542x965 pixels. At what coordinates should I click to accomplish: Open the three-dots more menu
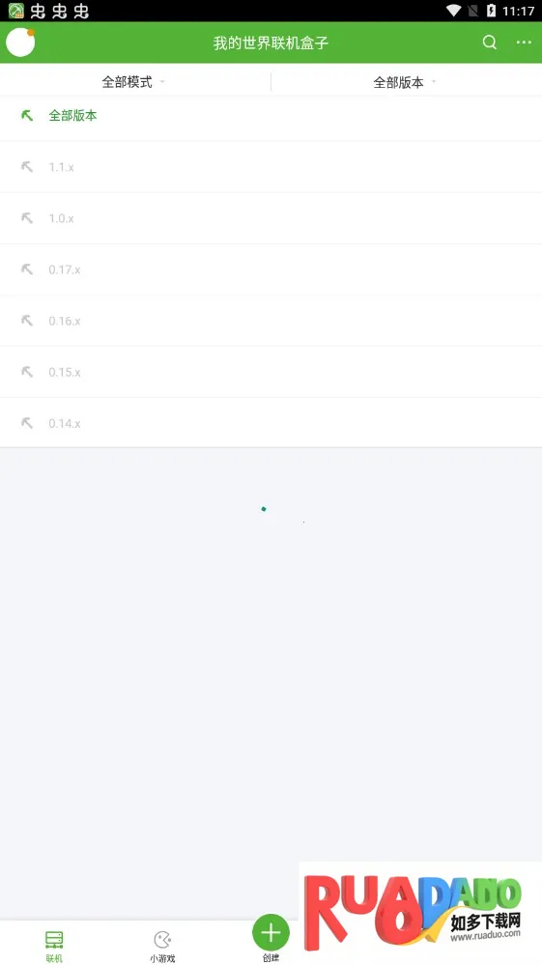524,43
